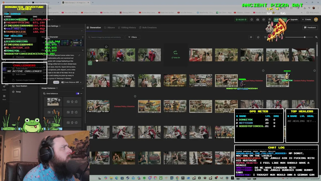Open the Discord icon in the header
This screenshot has width=321, height=181.
click(258, 20)
